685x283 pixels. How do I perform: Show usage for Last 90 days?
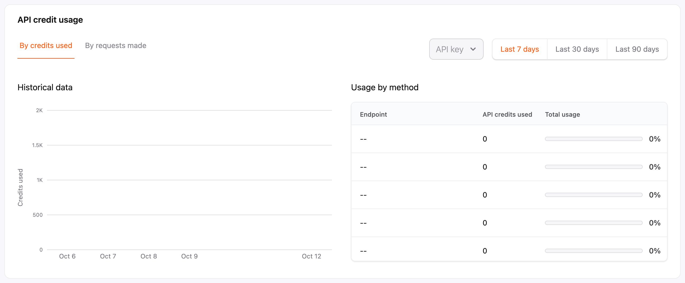[637, 49]
